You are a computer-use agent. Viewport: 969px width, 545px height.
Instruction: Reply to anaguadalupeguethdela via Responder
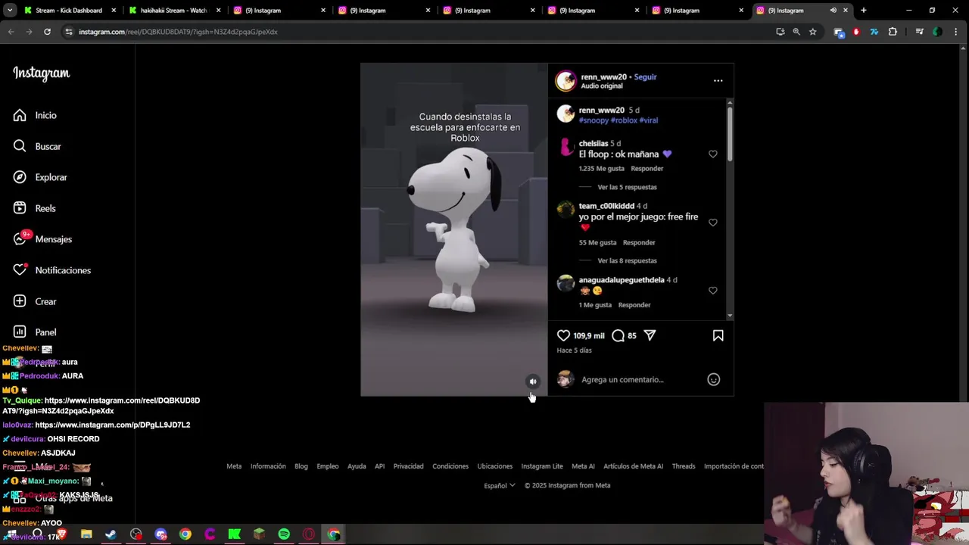pos(634,305)
